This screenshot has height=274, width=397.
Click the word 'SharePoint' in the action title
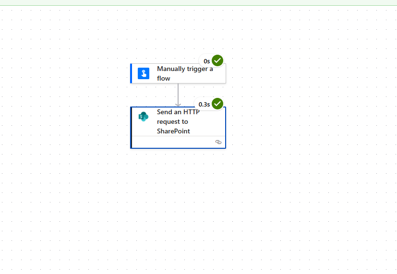pos(173,131)
